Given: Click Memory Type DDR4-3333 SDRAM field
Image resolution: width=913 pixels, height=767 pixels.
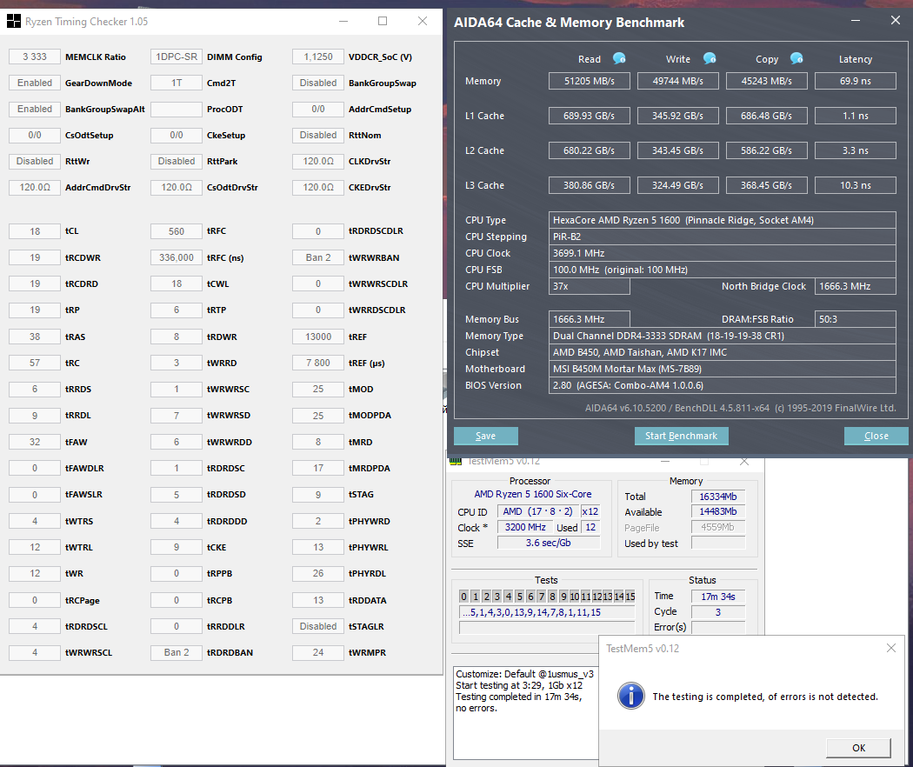Looking at the screenshot, I should [722, 336].
